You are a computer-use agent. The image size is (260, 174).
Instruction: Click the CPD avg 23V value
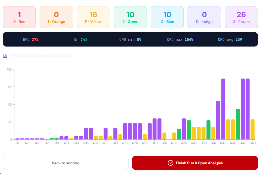click(x=230, y=39)
